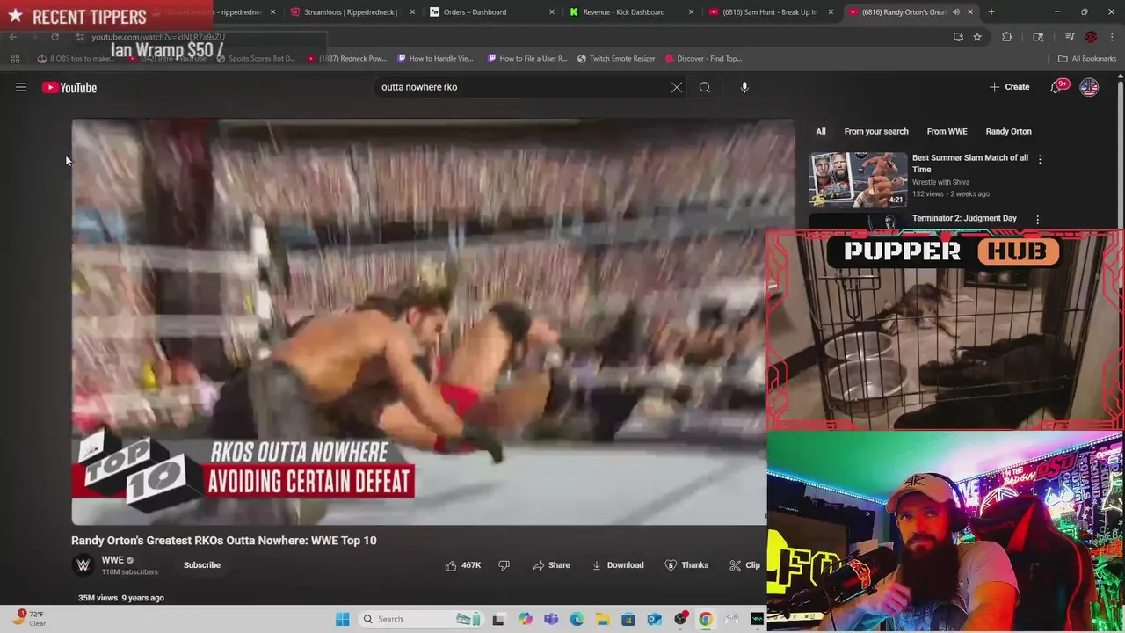Open Best Summer Slam Match of all Time title
The width and height of the screenshot is (1125, 633).
[970, 163]
